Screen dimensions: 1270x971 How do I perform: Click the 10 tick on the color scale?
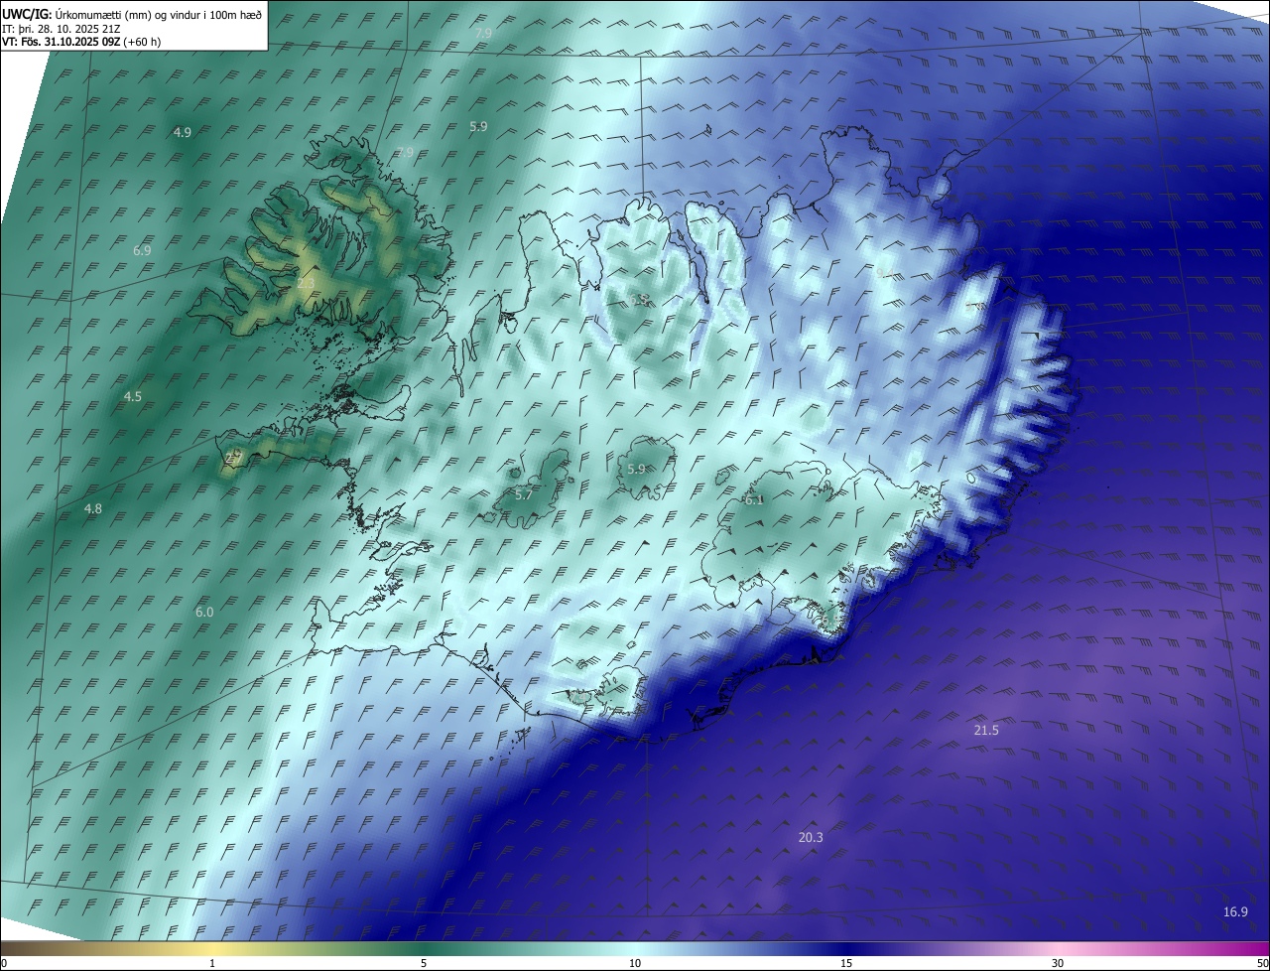tap(635, 964)
